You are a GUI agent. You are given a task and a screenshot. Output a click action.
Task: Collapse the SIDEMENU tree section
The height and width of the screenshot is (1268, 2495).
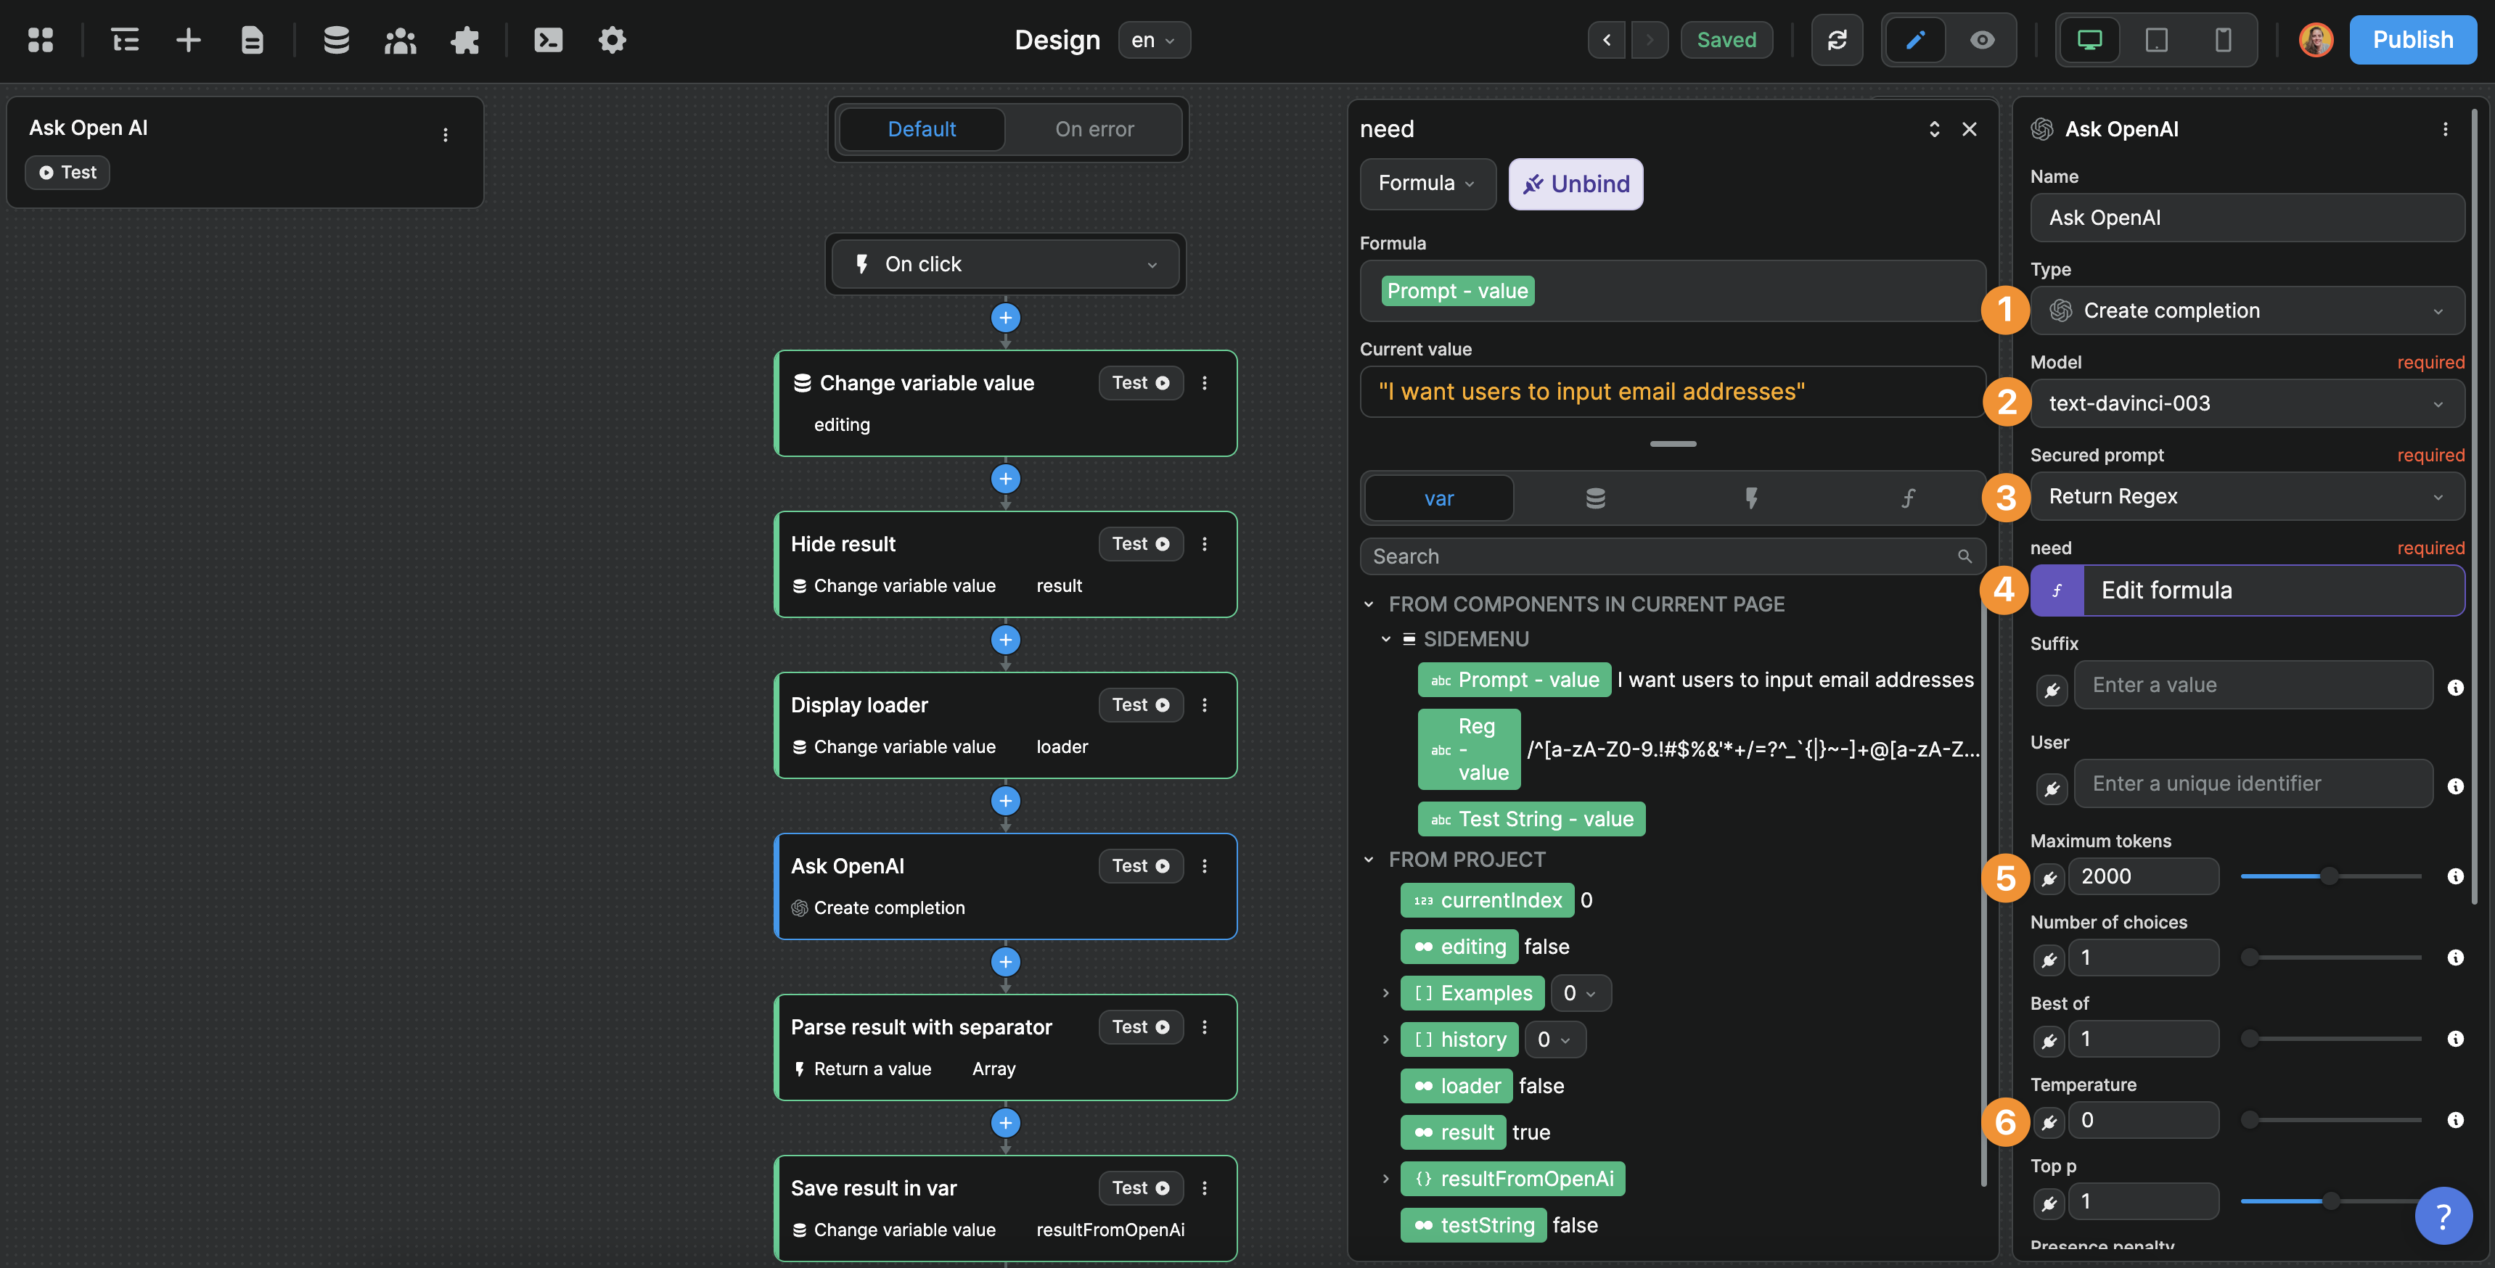click(1387, 639)
